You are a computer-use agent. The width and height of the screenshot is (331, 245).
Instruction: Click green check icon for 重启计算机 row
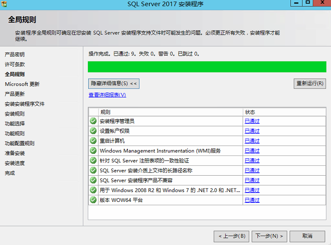pyautogui.click(x=93, y=141)
